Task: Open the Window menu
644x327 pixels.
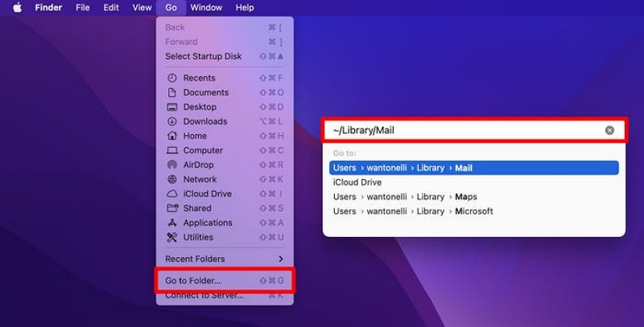Action: (x=206, y=7)
